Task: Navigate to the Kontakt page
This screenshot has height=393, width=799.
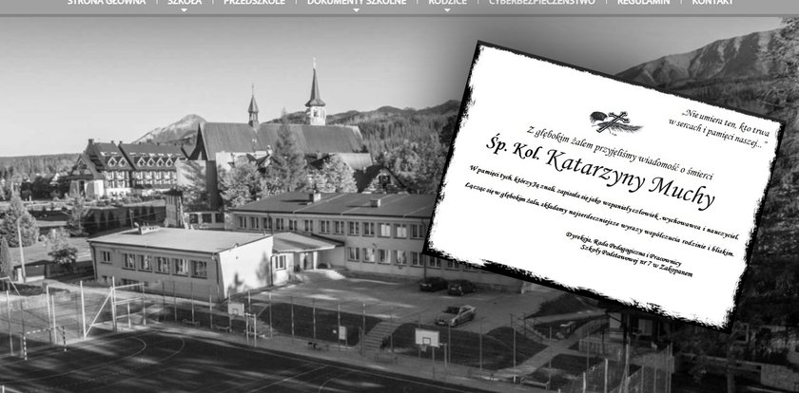Action: [x=712, y=3]
